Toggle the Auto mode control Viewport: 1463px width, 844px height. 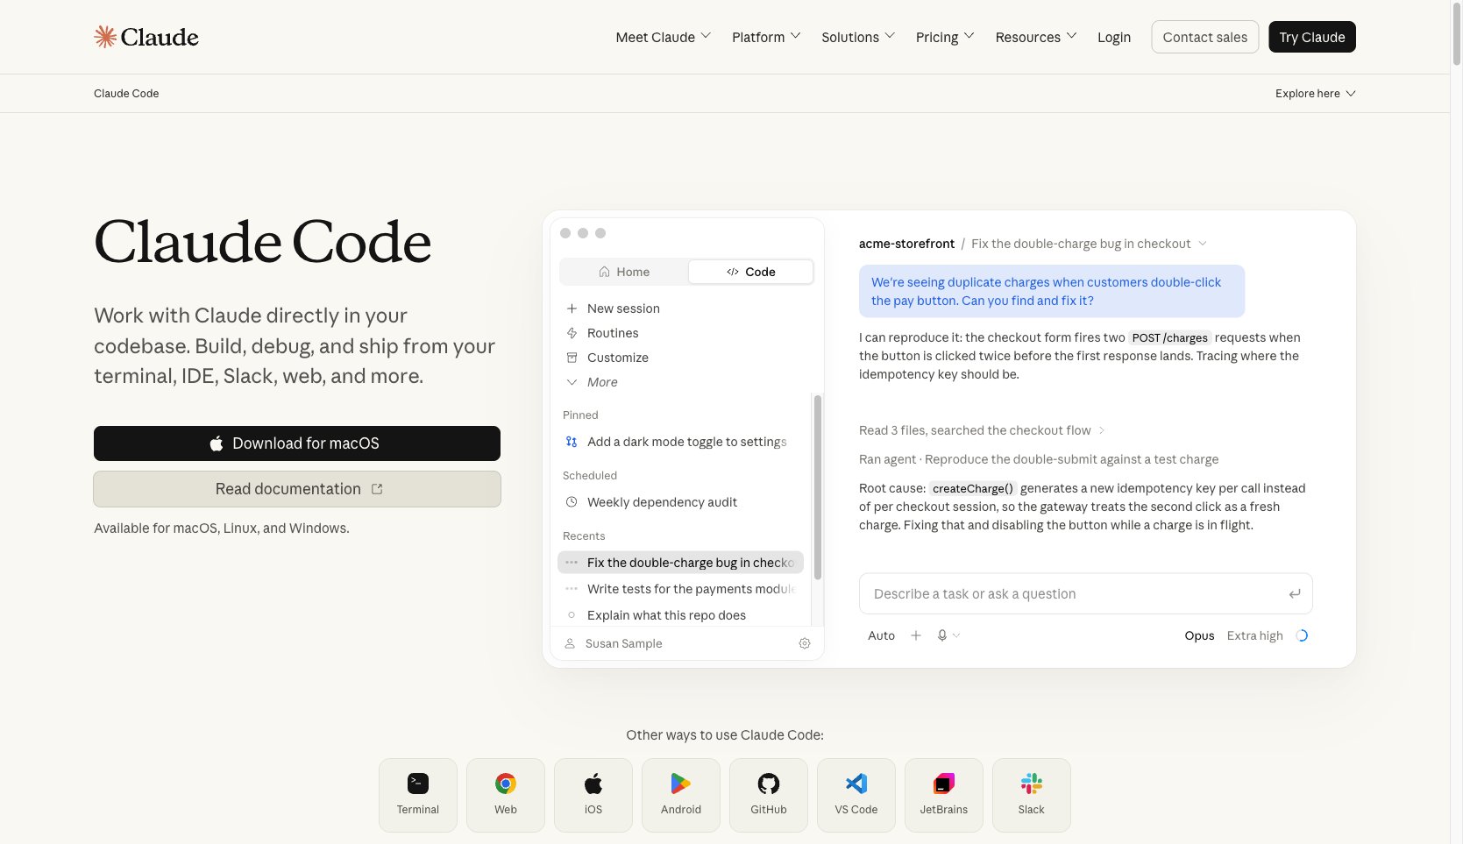(881, 635)
